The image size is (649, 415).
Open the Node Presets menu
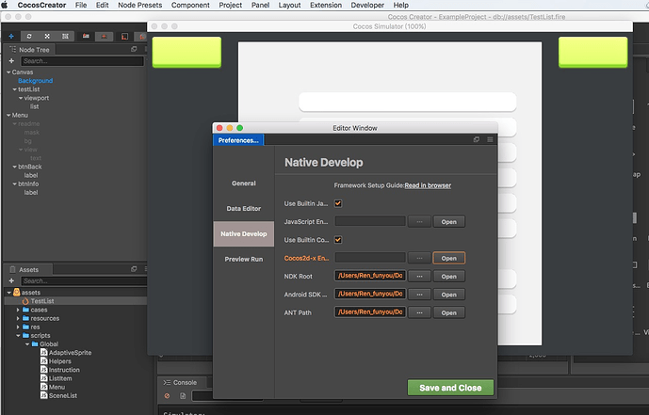140,5
